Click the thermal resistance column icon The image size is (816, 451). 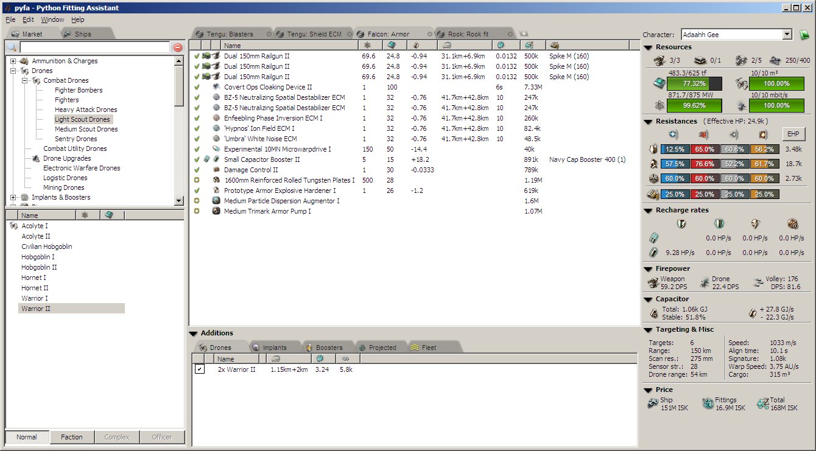pos(705,134)
